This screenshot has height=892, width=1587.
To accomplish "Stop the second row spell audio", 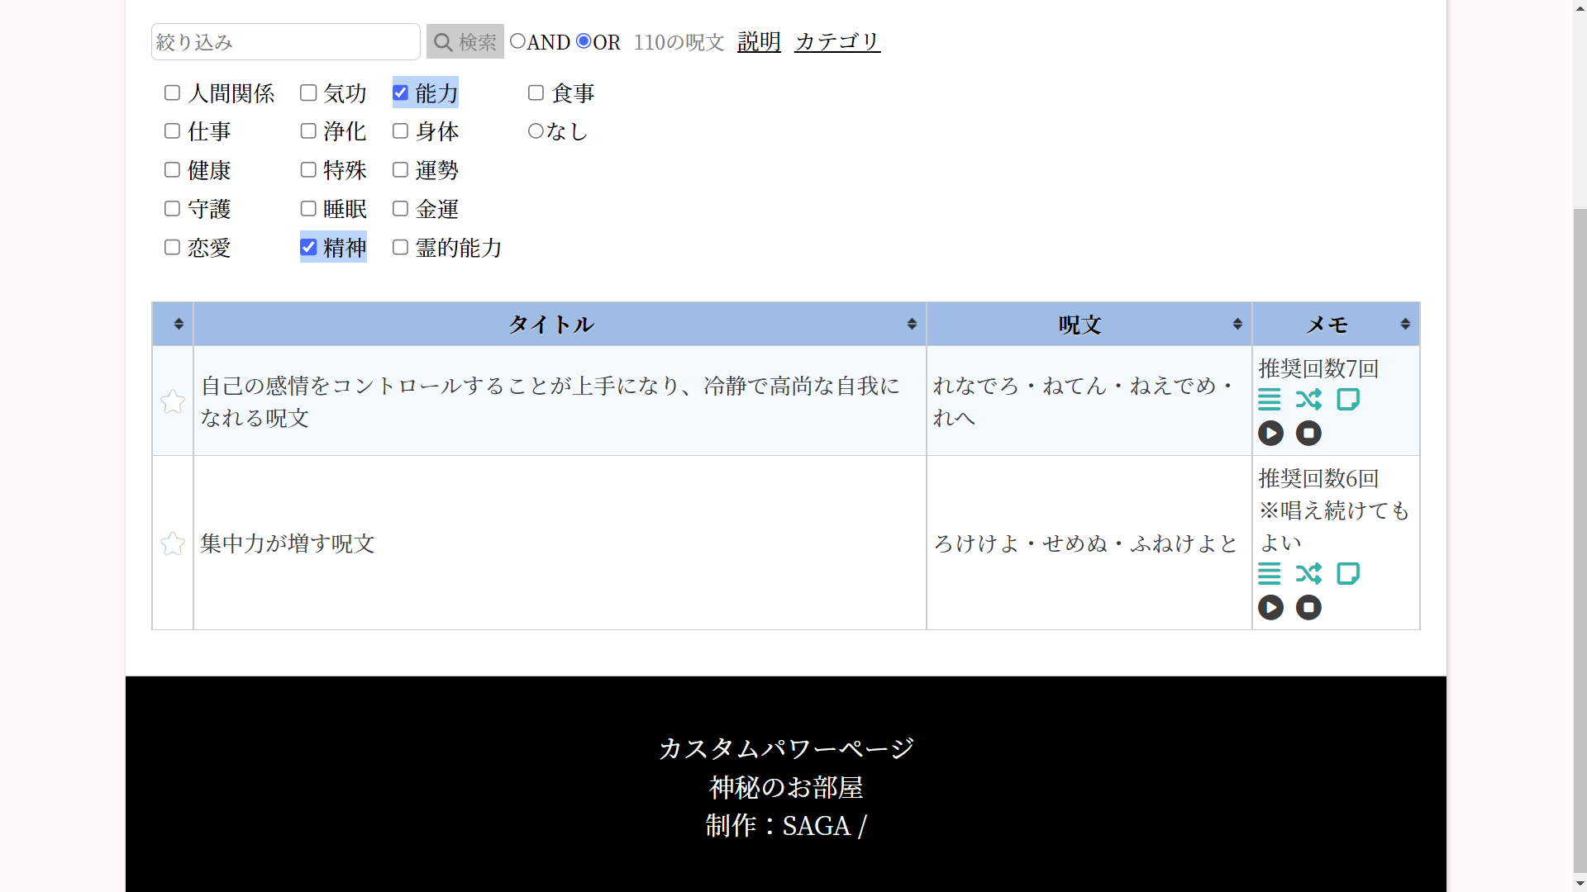I will [1308, 608].
